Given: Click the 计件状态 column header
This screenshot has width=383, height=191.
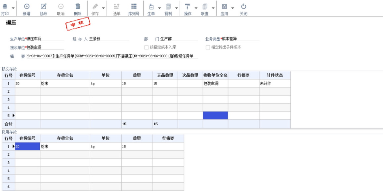Looking at the screenshot, I should point(275,75).
